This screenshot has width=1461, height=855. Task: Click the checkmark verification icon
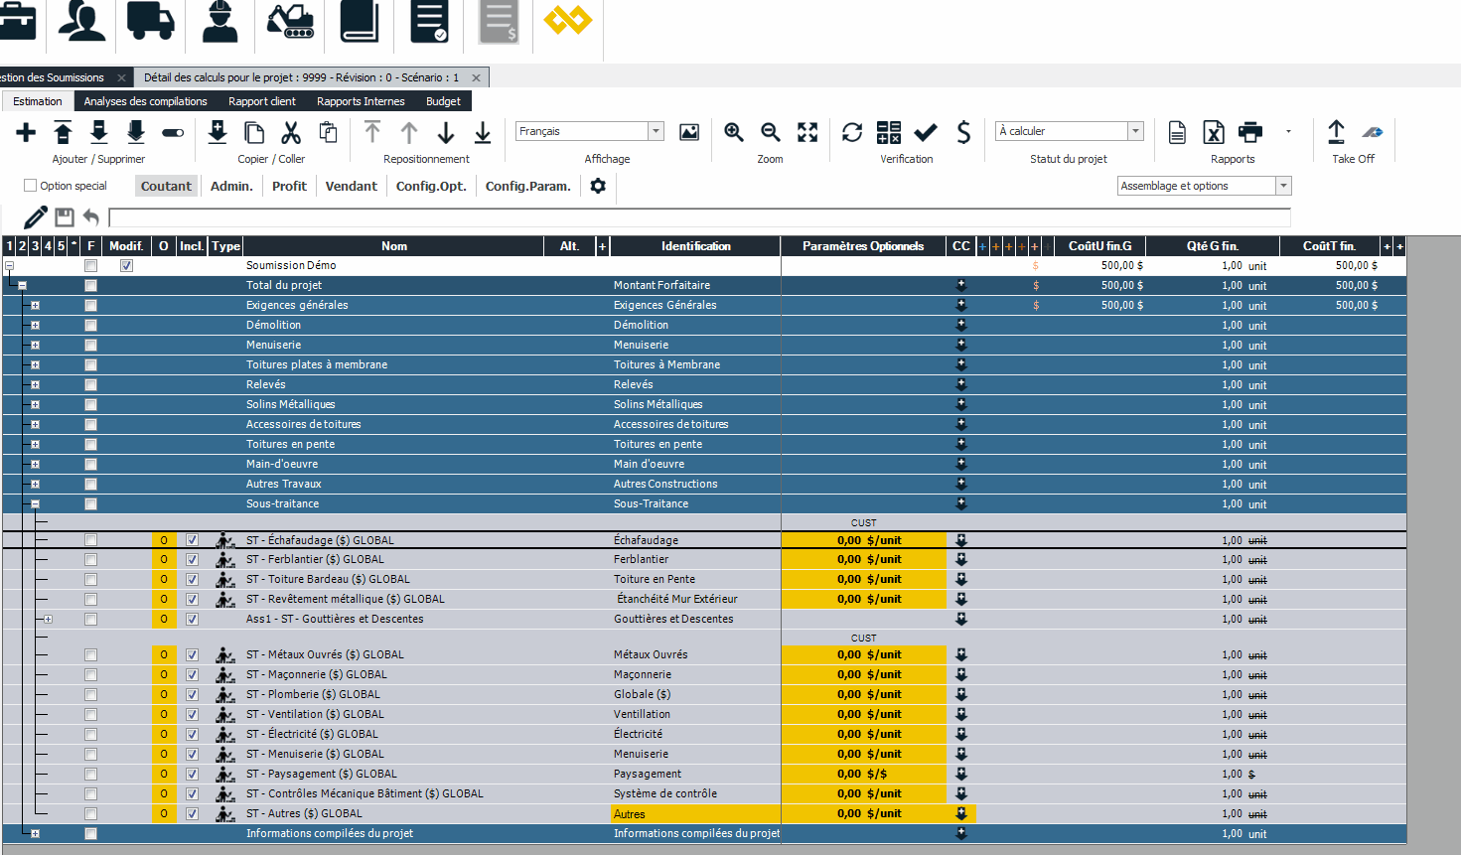(926, 132)
